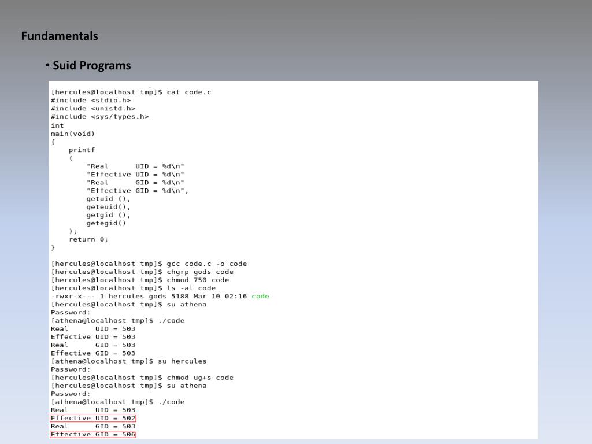Image resolution: width=592 pixels, height=444 pixels.
Task: Click the 'Effective GID = 506' output line
Action: 93,435
